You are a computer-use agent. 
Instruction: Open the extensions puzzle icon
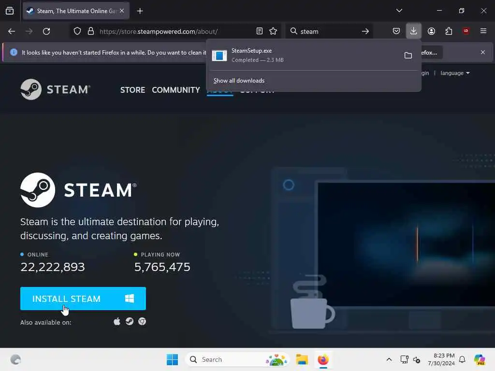pos(449,31)
